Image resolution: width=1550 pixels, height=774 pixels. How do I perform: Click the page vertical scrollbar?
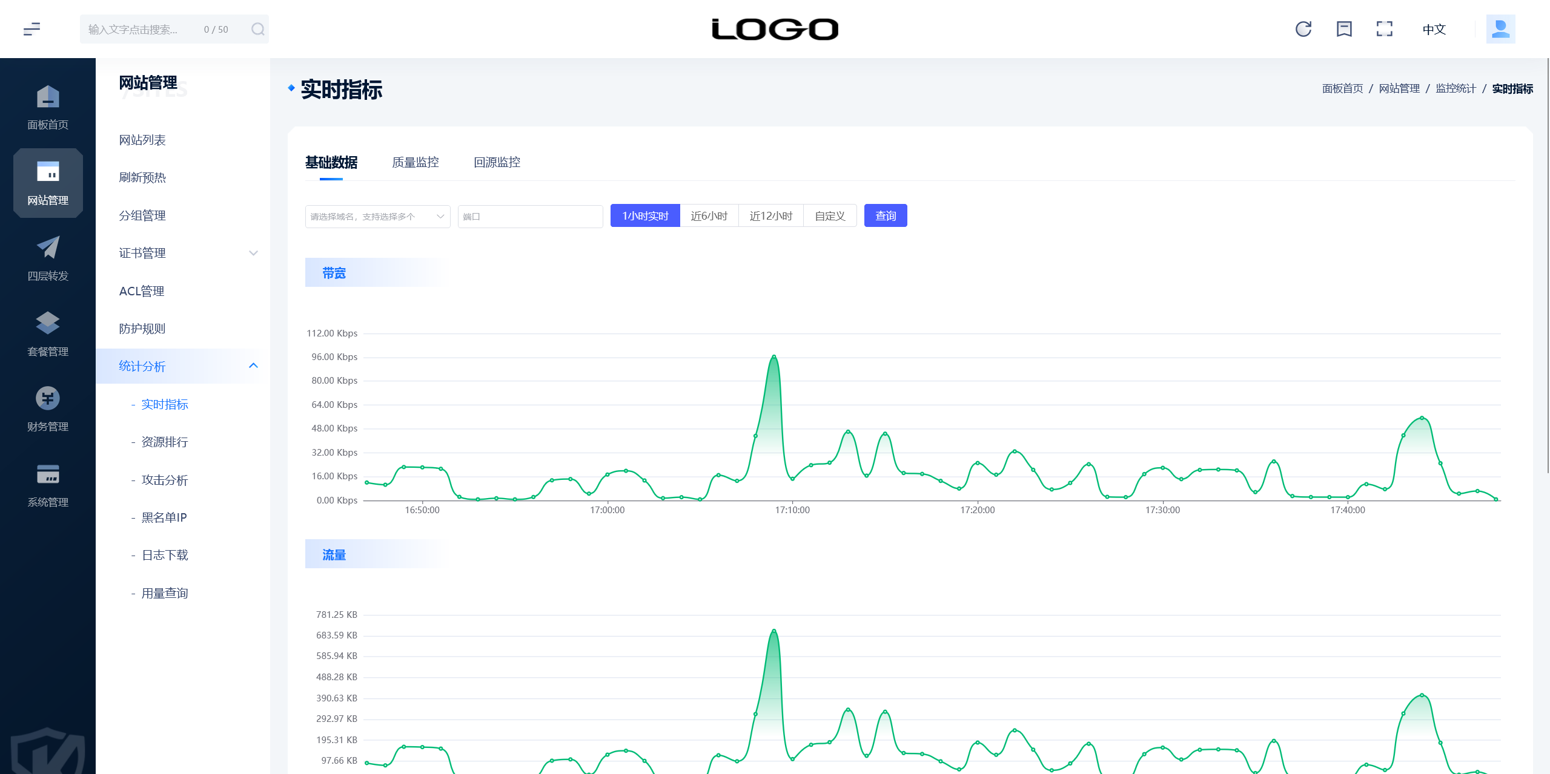1548,266
